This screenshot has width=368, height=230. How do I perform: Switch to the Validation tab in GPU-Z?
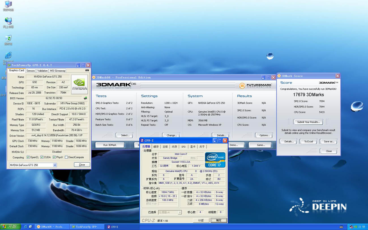(x=42, y=71)
